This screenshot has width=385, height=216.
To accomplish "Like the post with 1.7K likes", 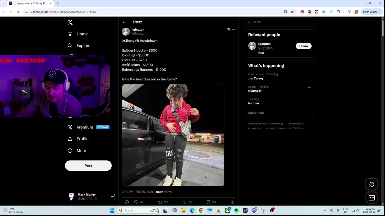I will pyautogui.click(x=187, y=202).
